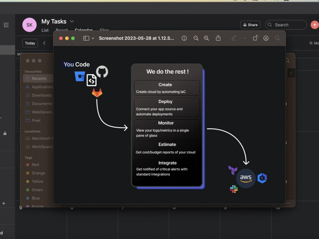
Task: Click the GitHub logo in the image
Action: click(102, 71)
